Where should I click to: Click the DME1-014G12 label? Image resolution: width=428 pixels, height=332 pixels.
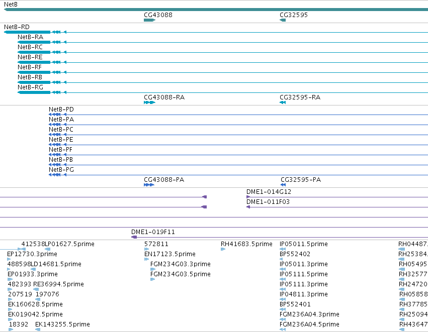coord(269,192)
